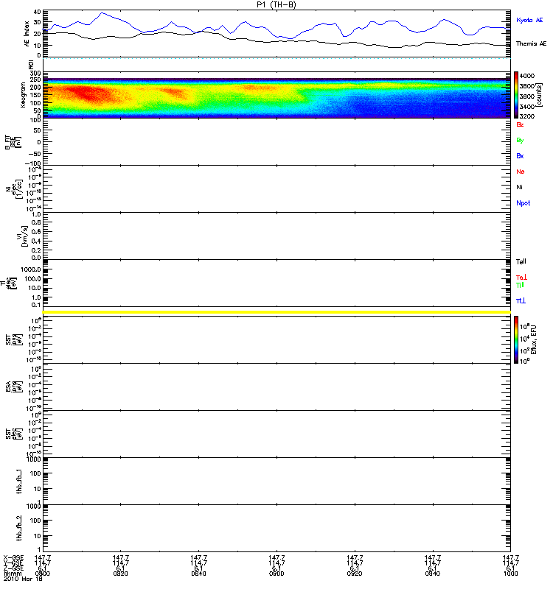Screen dimensions: 553x589
Task: Click the 0940 time tick label
Action: click(x=433, y=574)
